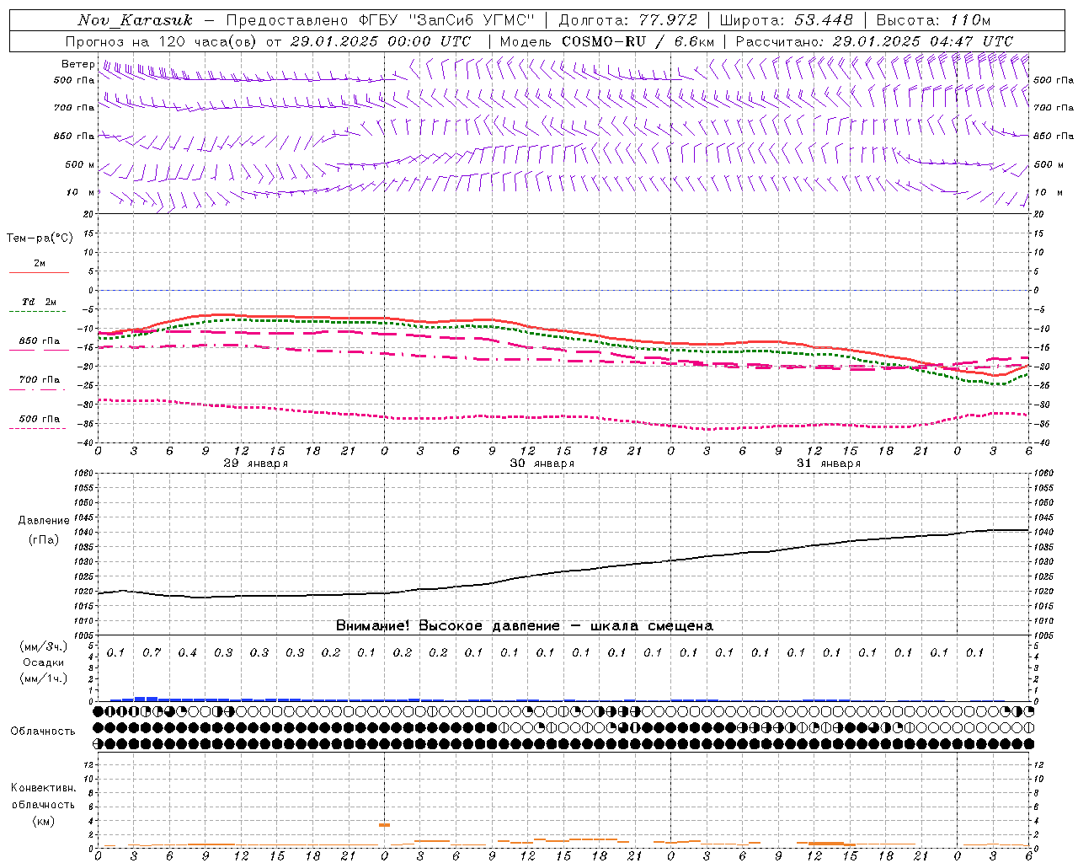This screenshot has height=863, width=1078.
Task: Click the date label 29 января
Action: click(x=256, y=464)
